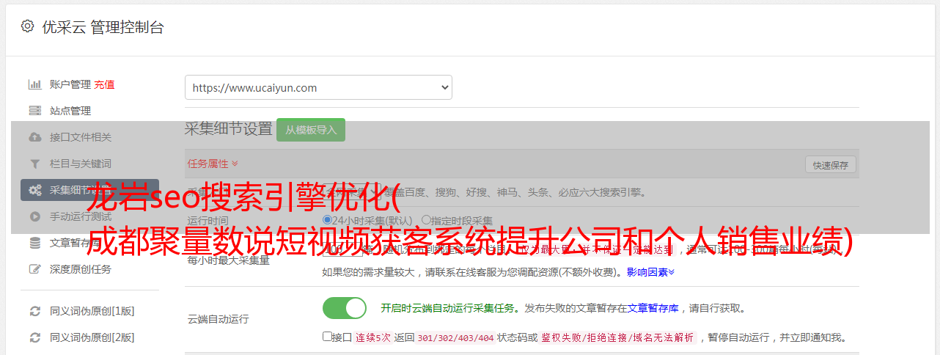Click the gear icon beside 优采云 管理控制台
This screenshot has width=940, height=355.
coord(27,26)
